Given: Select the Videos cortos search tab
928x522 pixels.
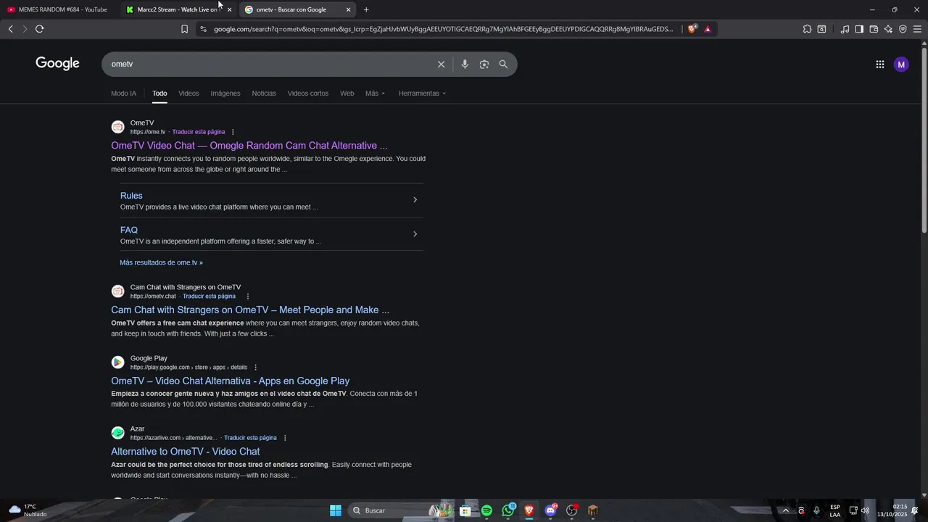Looking at the screenshot, I should 308,94.
